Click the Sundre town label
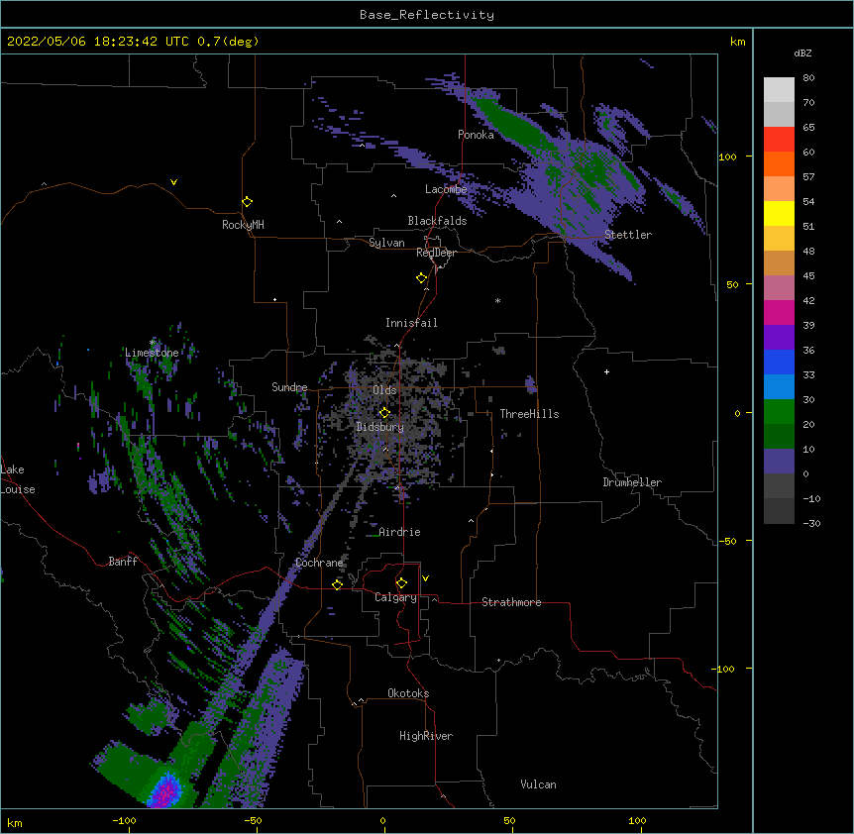Image resolution: width=854 pixels, height=834 pixels. point(289,387)
